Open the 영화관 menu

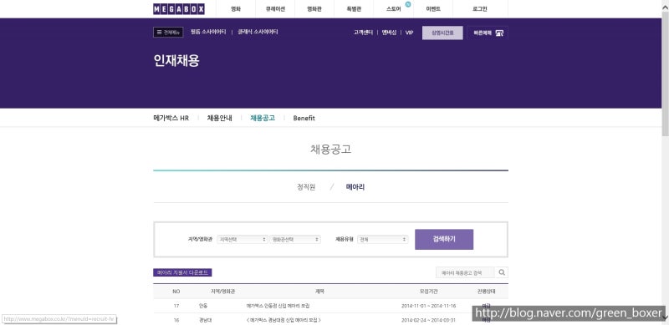(x=314, y=9)
